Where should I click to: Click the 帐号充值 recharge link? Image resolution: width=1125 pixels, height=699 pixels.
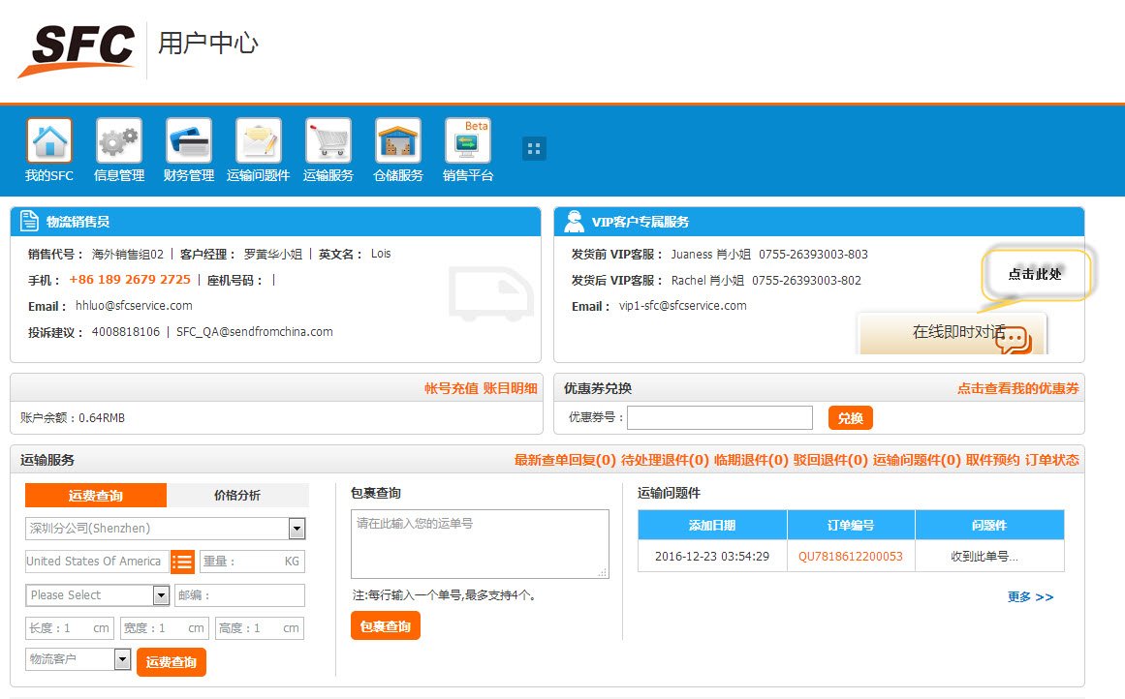coord(451,388)
